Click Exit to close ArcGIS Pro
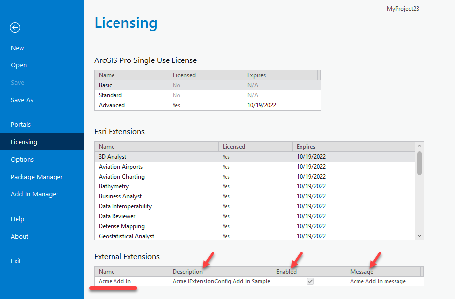Screen dimensions: 455x299 click(16, 261)
